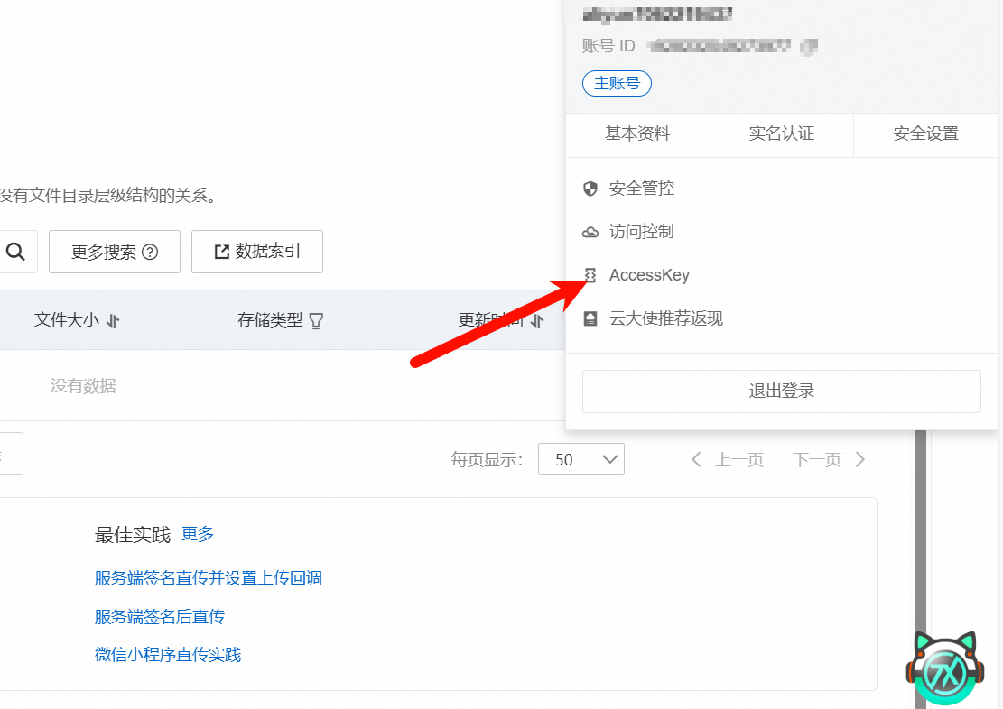Open the 基本资料 tab
The image size is (1003, 709).
click(637, 134)
